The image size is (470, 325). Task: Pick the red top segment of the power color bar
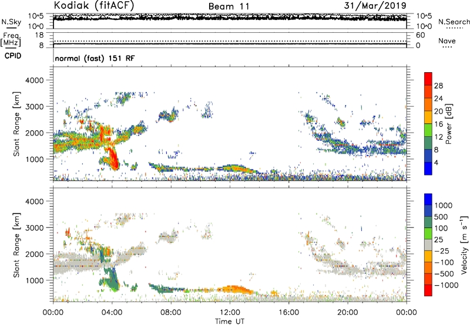click(x=428, y=79)
